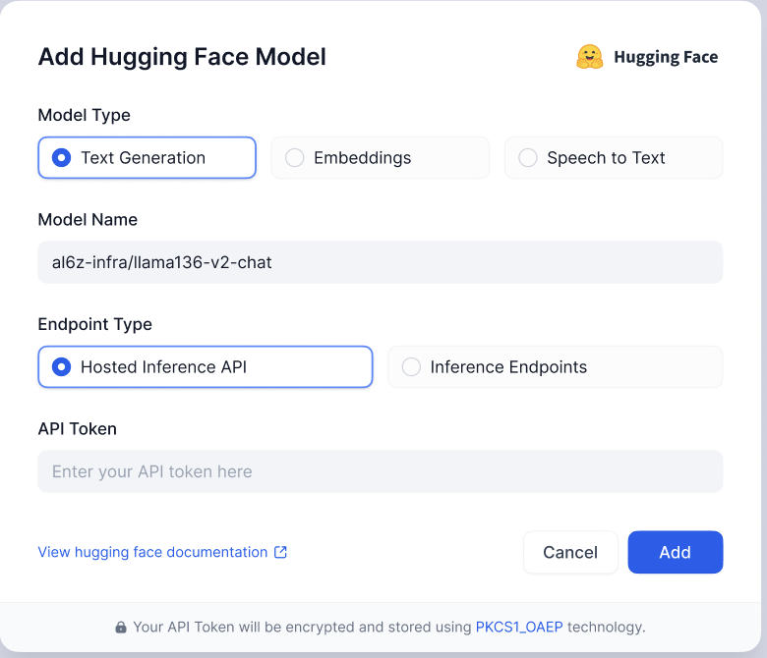Focus the Model Name text field
This screenshot has height=658, width=767.
coord(380,262)
